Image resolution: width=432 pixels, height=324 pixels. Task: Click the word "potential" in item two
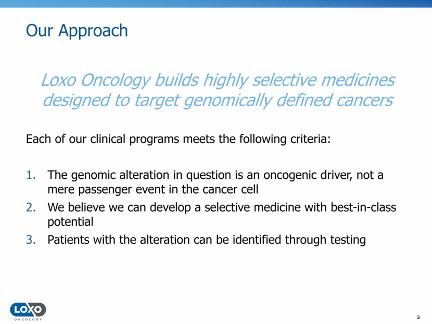point(70,222)
